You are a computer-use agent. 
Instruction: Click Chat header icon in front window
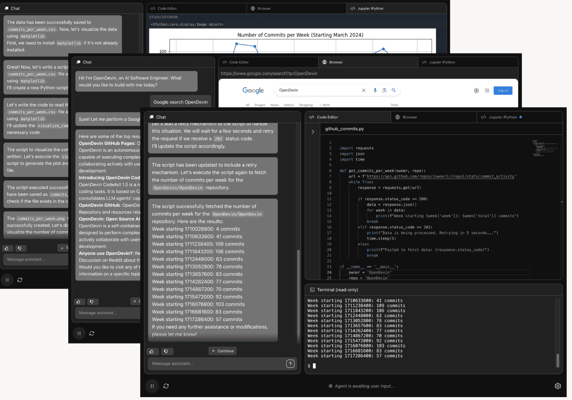[x=151, y=117]
